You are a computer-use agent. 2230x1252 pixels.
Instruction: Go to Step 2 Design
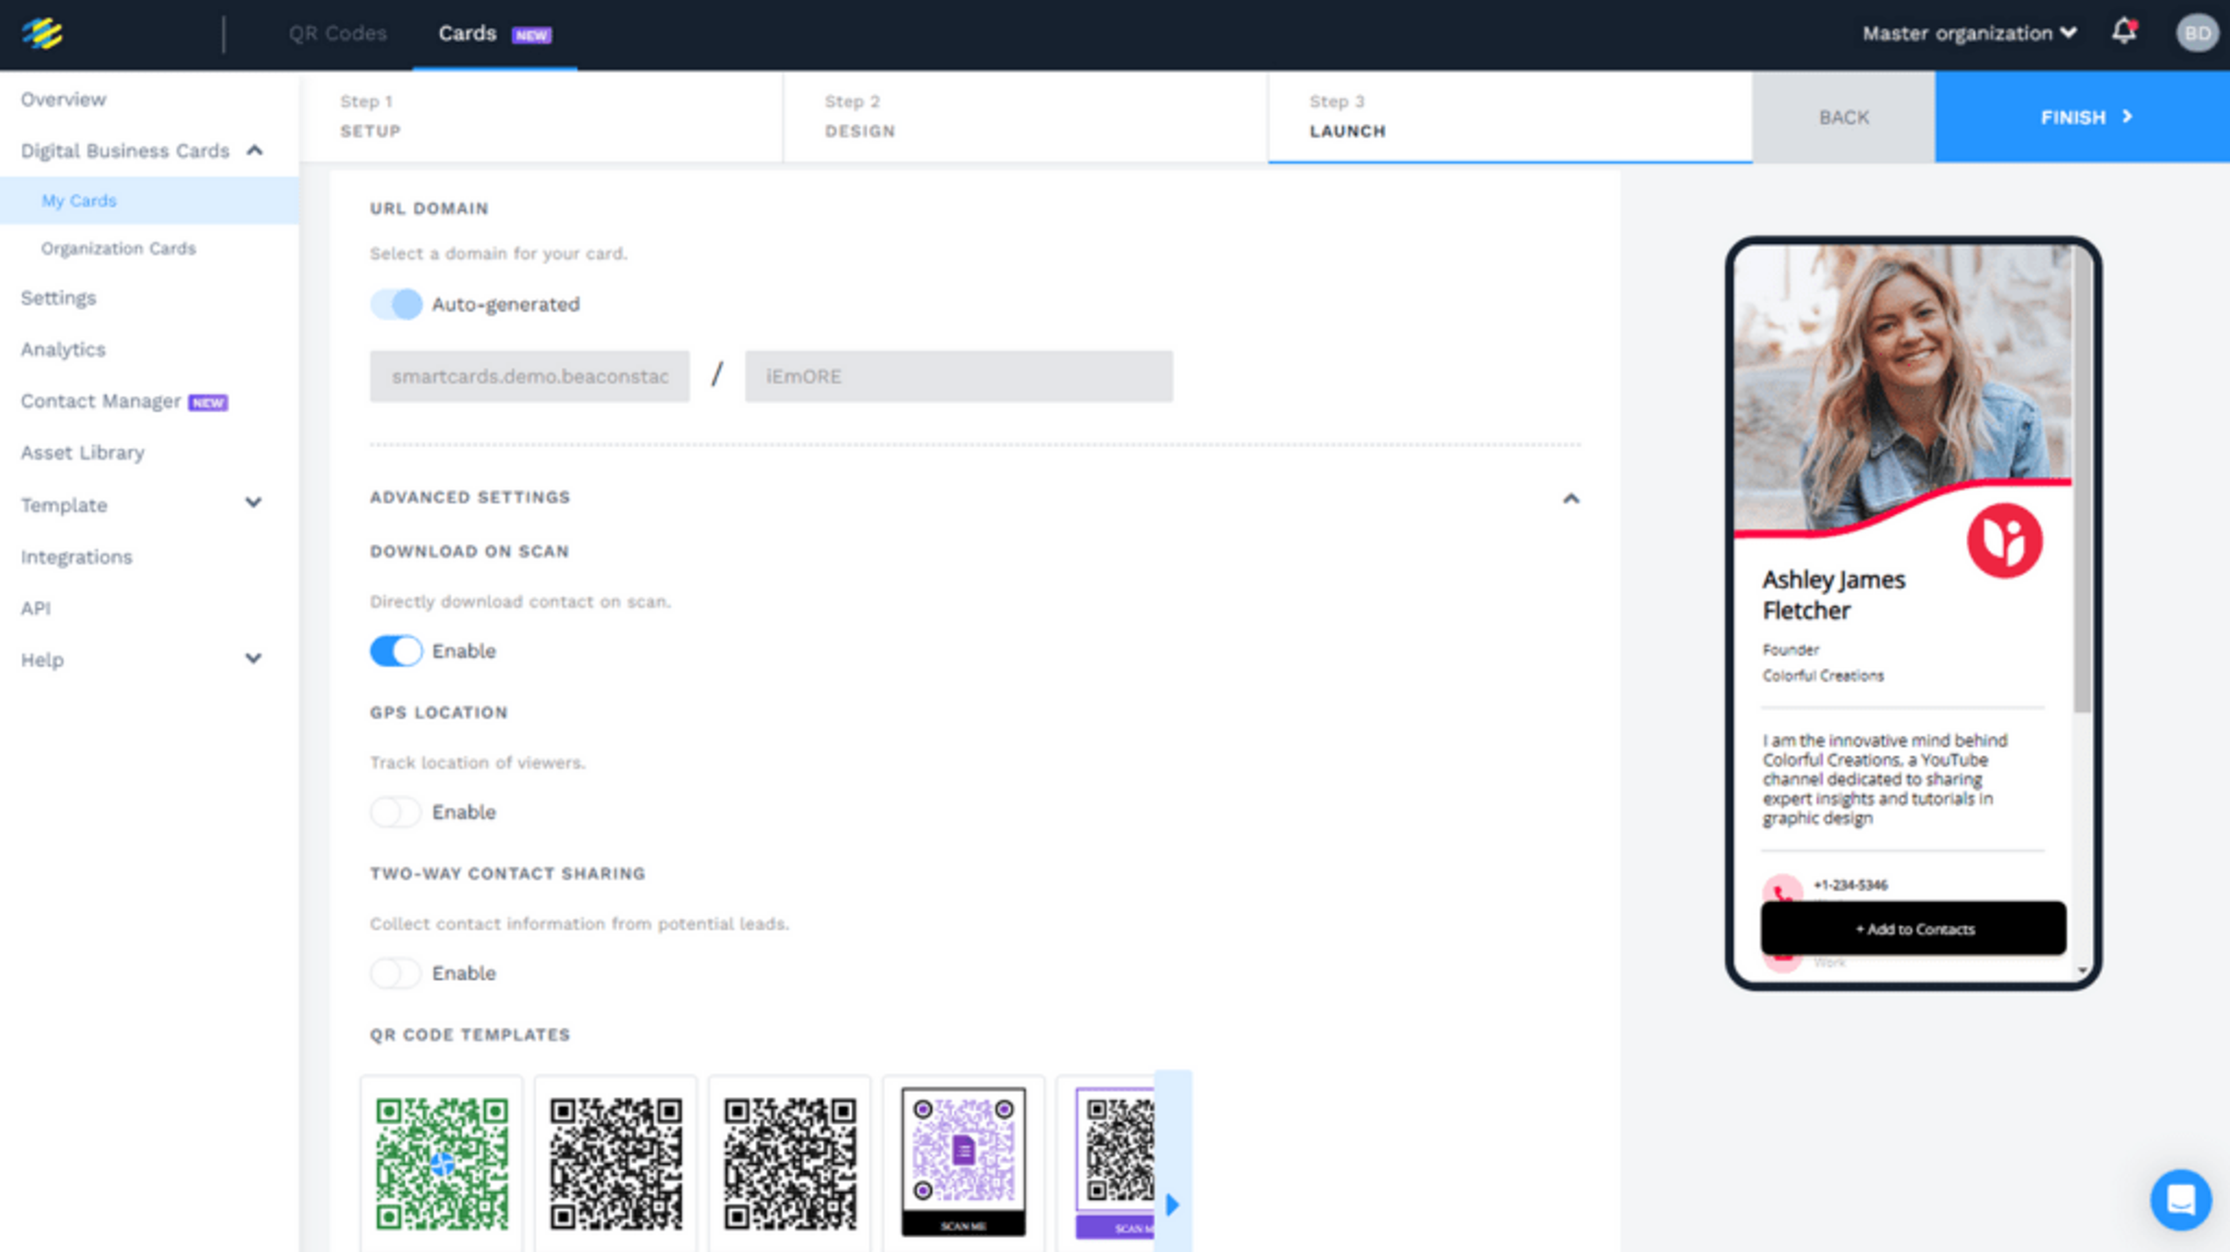pyautogui.click(x=1026, y=117)
